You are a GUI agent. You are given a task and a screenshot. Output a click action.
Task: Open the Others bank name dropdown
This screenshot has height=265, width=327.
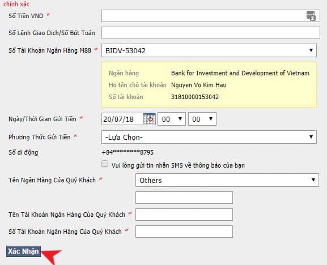click(x=227, y=180)
